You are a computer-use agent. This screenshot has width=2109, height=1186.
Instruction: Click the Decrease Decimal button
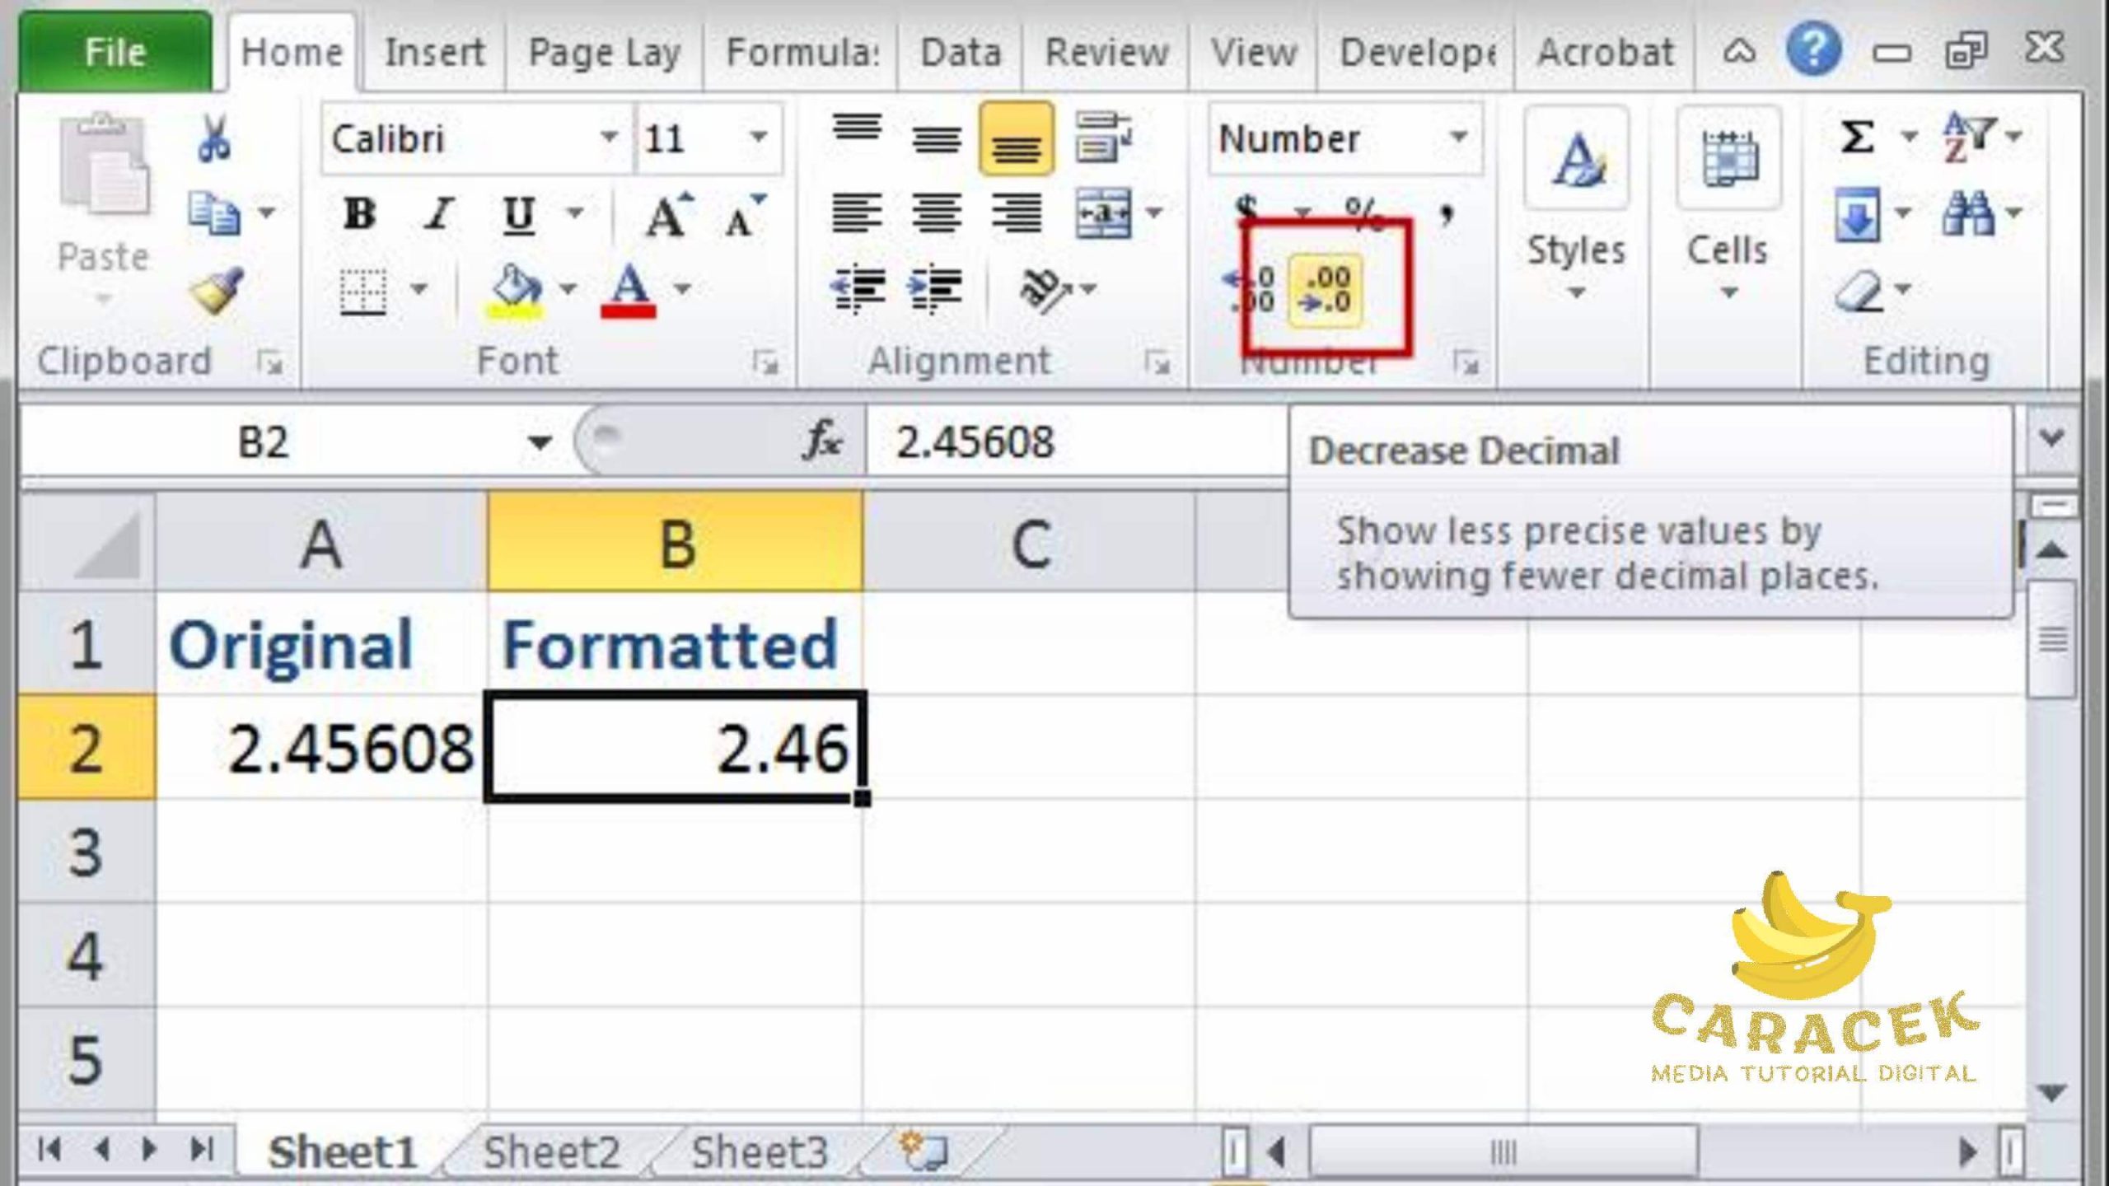(x=1326, y=291)
